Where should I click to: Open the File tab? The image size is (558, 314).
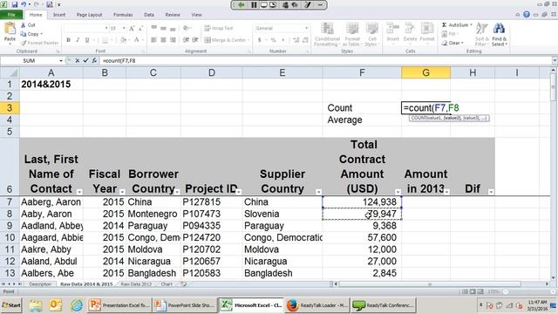11,15
